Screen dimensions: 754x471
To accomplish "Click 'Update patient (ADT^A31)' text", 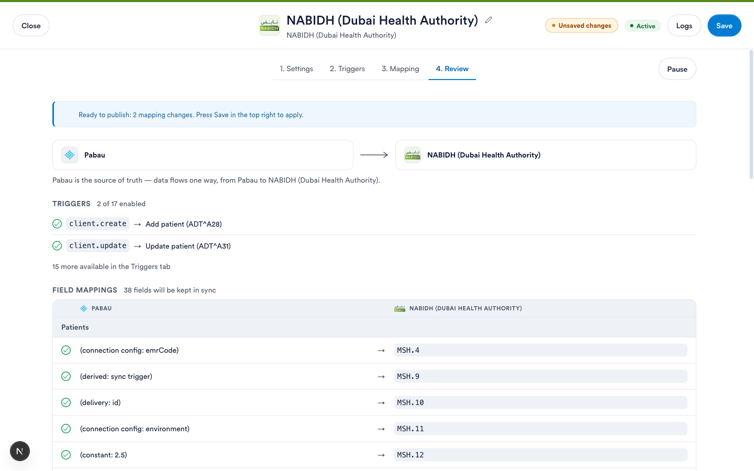I will 188,246.
